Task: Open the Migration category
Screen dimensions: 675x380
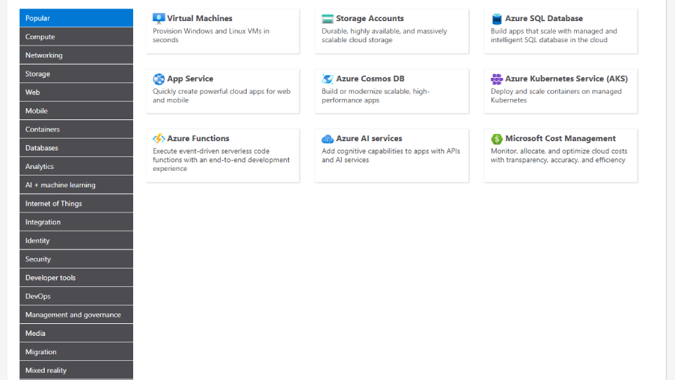Action: (x=76, y=352)
